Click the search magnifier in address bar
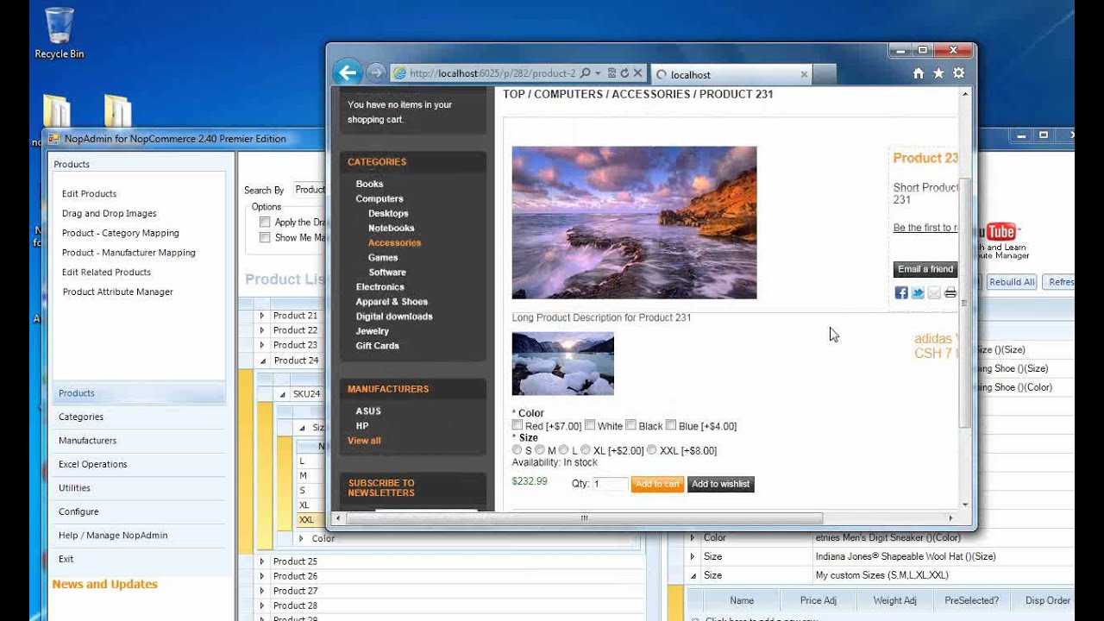This screenshot has width=1104, height=621. pyautogui.click(x=585, y=74)
